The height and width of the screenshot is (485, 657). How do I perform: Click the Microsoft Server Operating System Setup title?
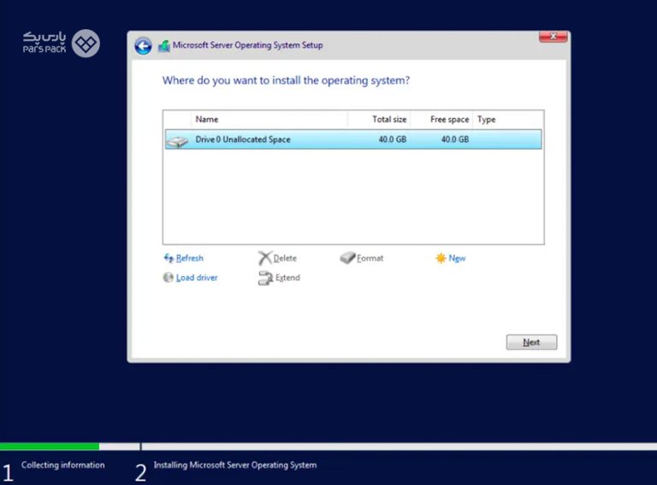click(247, 45)
